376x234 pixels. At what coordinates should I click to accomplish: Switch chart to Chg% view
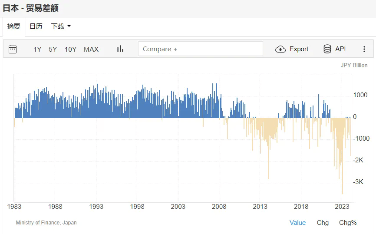[348, 222]
